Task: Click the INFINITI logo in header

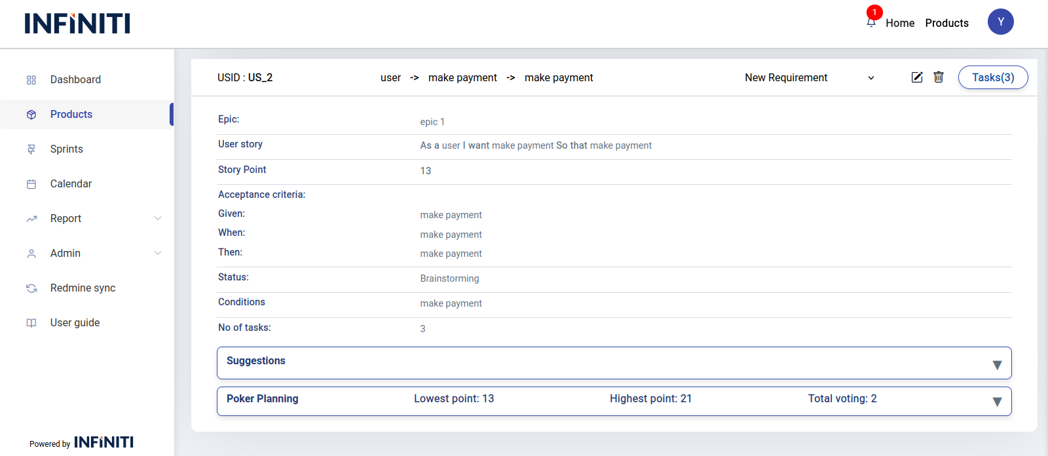Action: (77, 24)
